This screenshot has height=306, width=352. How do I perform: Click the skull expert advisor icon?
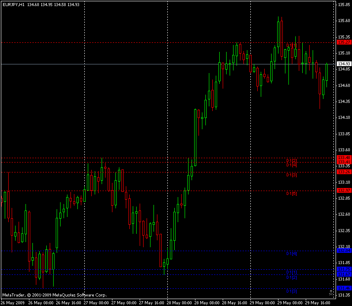pos(331,293)
